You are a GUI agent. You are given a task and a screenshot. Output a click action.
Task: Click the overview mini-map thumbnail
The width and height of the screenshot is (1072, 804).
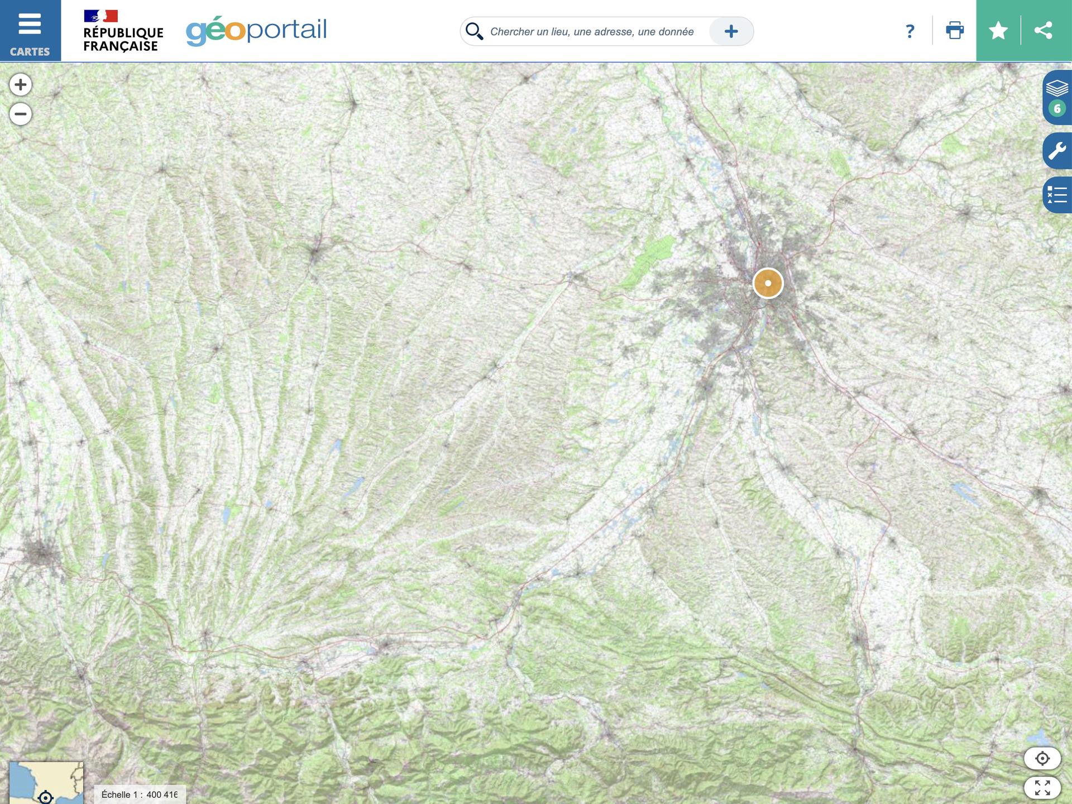click(46, 783)
